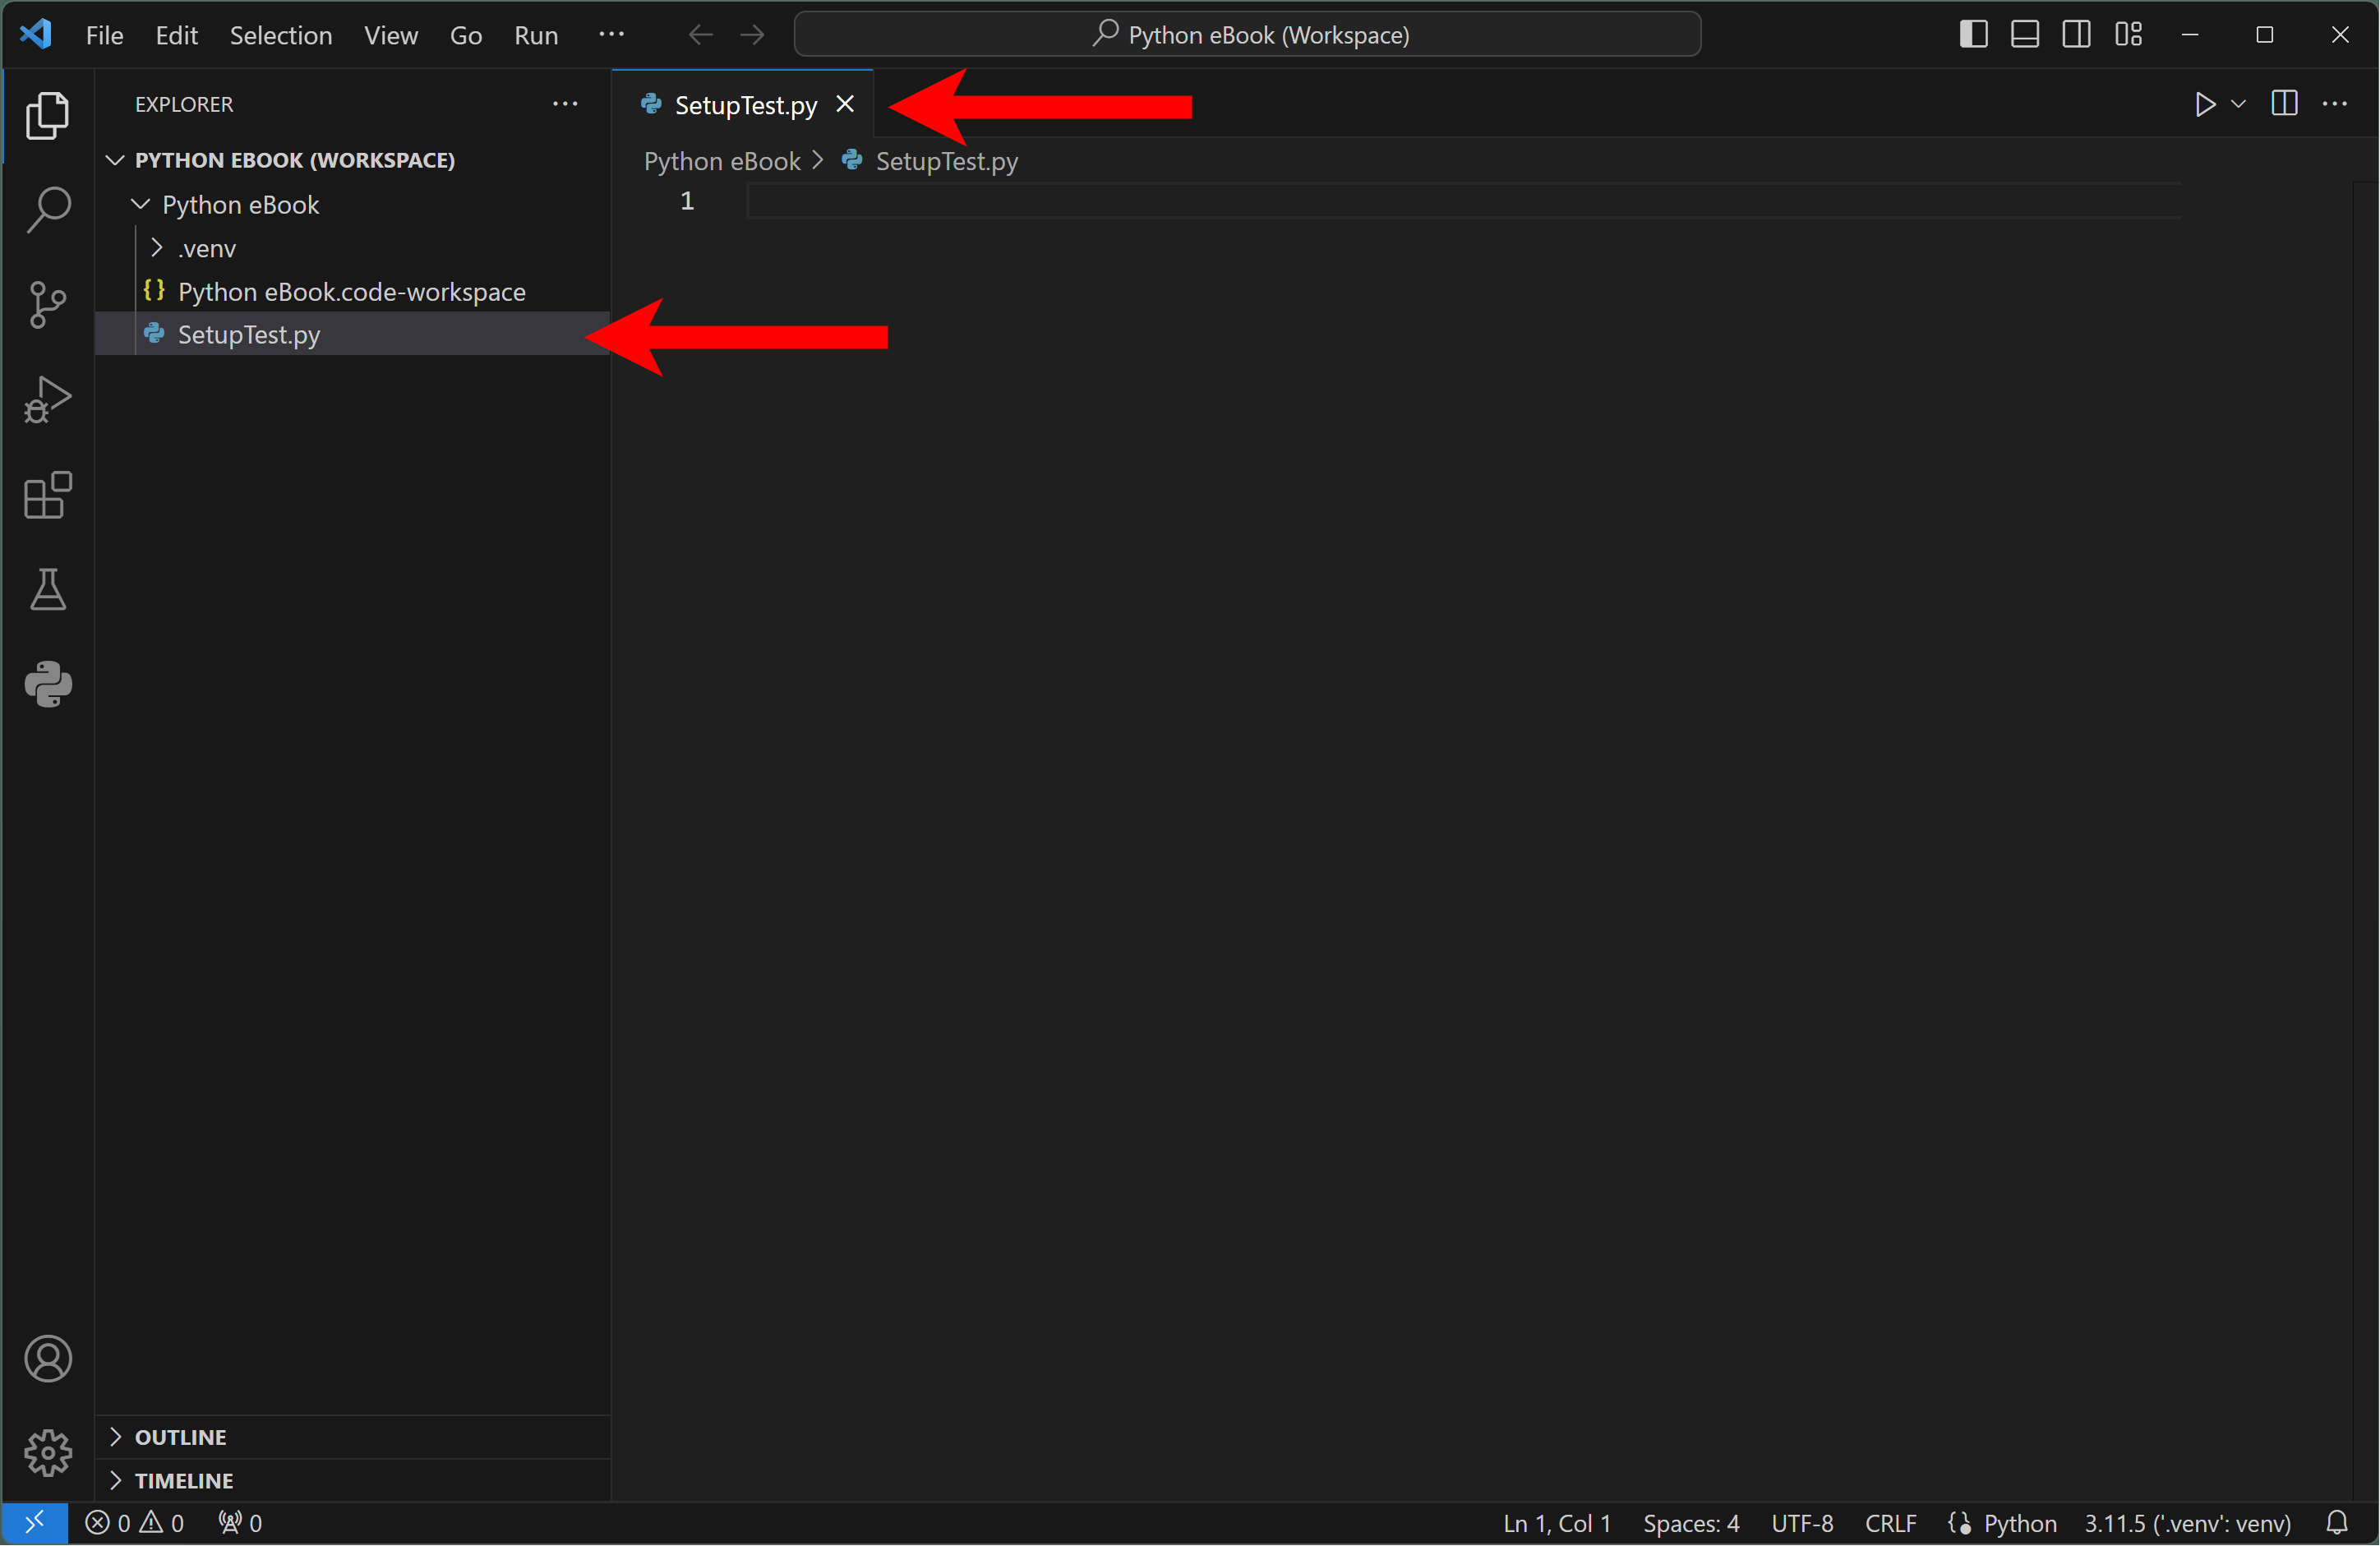Change end of line CRLF
Image resolution: width=2380 pixels, height=1546 pixels.
[1890, 1523]
